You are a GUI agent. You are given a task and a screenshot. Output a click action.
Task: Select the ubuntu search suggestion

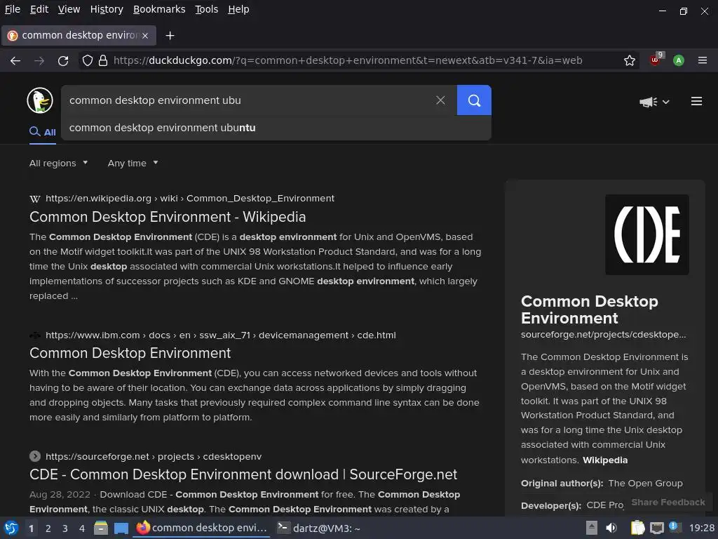pos(276,128)
